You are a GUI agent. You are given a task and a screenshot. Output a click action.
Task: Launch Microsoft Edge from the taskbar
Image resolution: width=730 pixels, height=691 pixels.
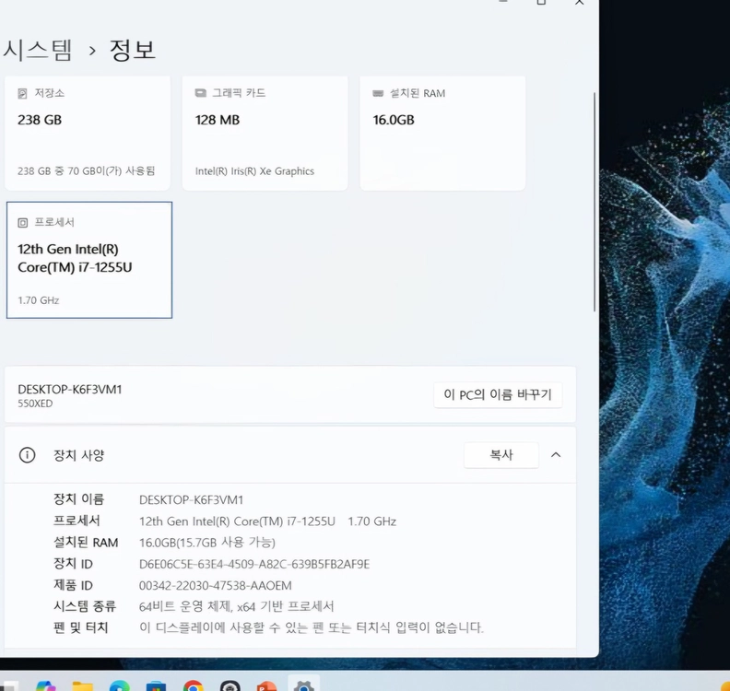click(119, 685)
